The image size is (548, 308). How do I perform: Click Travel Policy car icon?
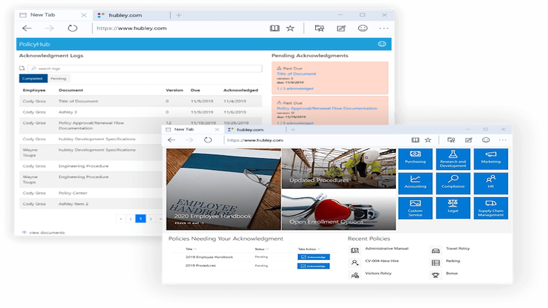pyautogui.click(x=435, y=250)
